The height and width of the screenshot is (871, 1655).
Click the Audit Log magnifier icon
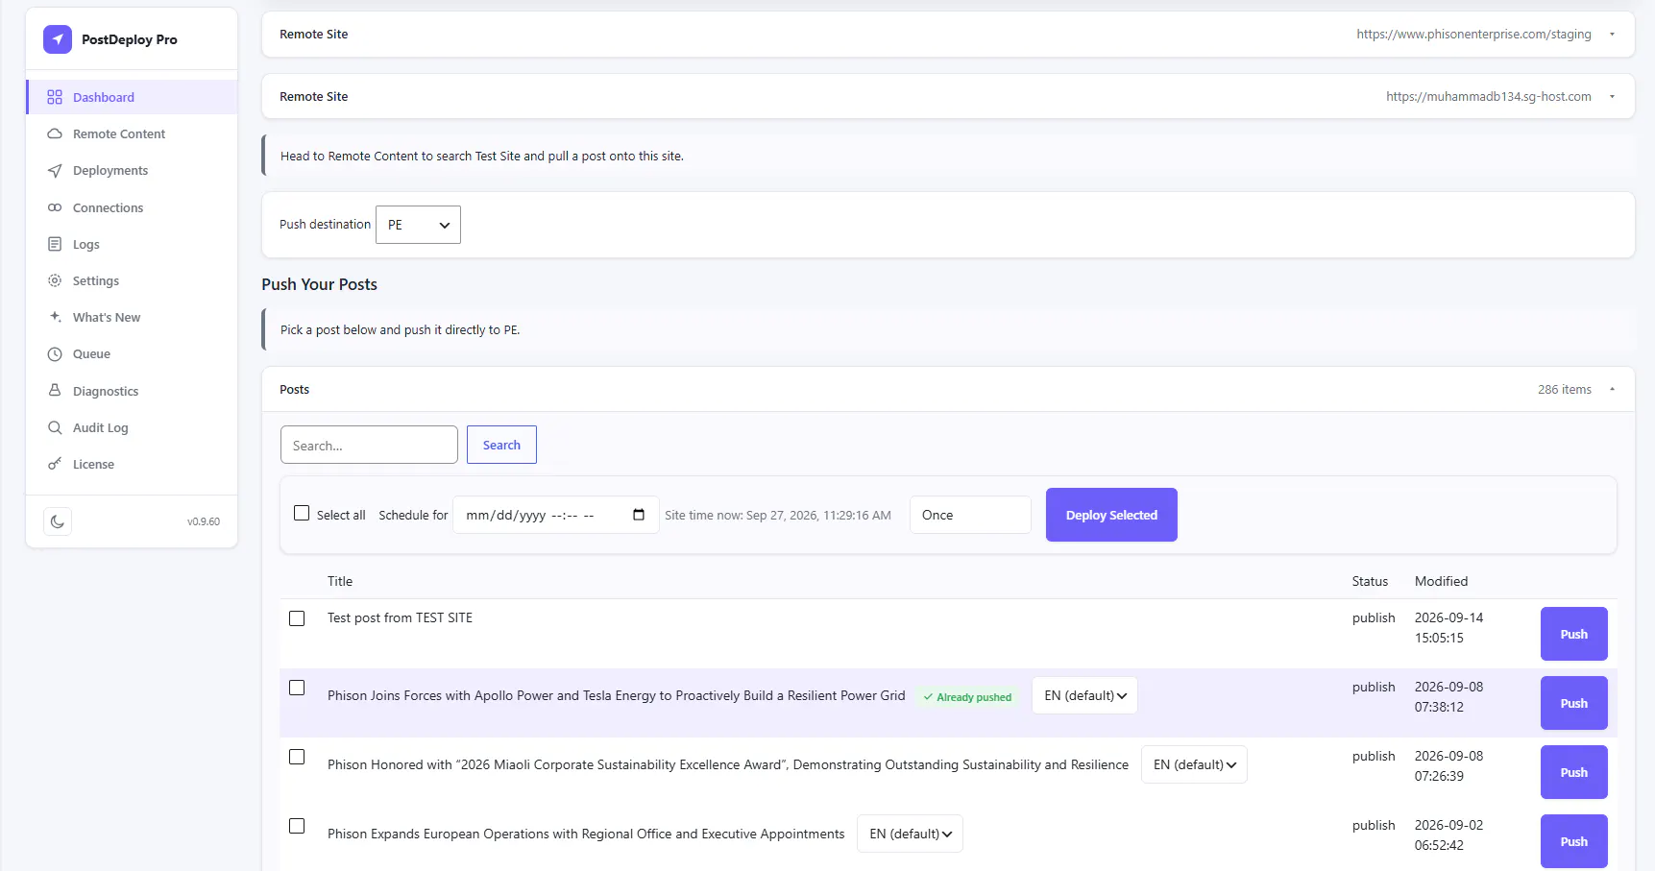click(55, 427)
